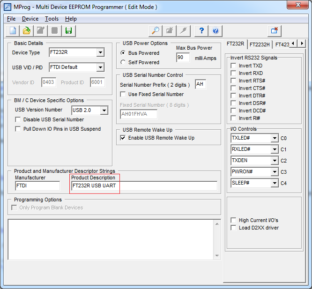Click the magnifying glass Scan icon
The width and height of the screenshot is (312, 289).
click(155, 30)
